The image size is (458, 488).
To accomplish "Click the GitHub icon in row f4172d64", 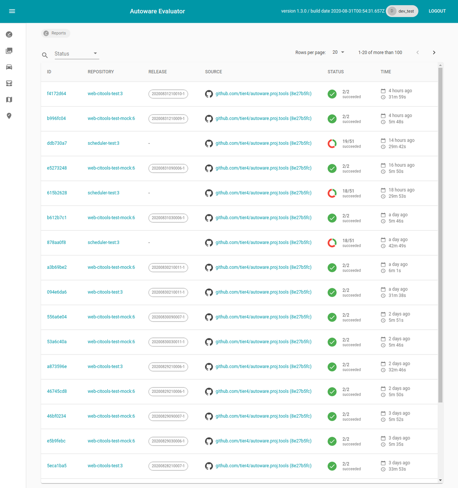I will 209,94.
